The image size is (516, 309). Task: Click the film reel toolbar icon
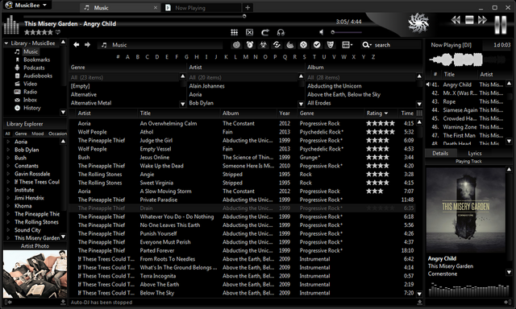tap(303, 44)
